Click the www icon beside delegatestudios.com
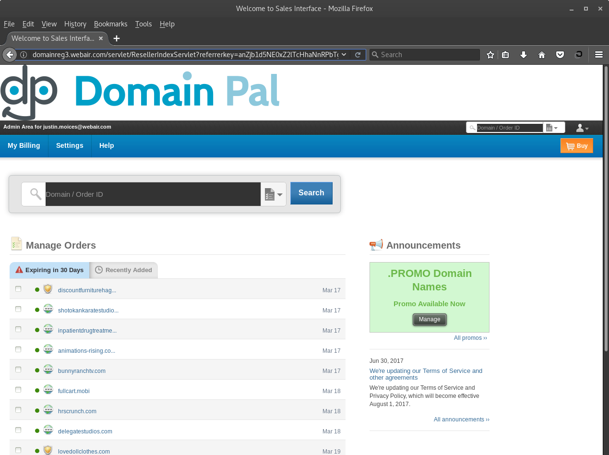Viewport: 609px width, 455px height. coord(48,430)
